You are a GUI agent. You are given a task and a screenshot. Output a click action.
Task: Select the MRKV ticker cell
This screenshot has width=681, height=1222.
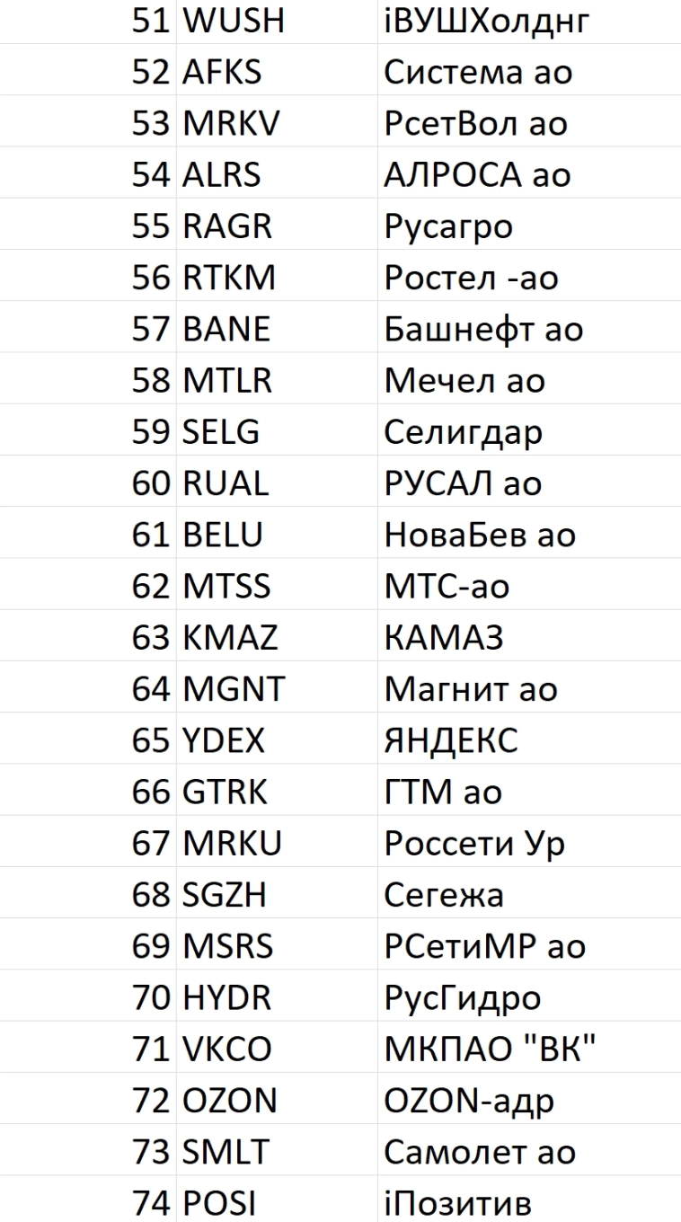[x=232, y=122]
